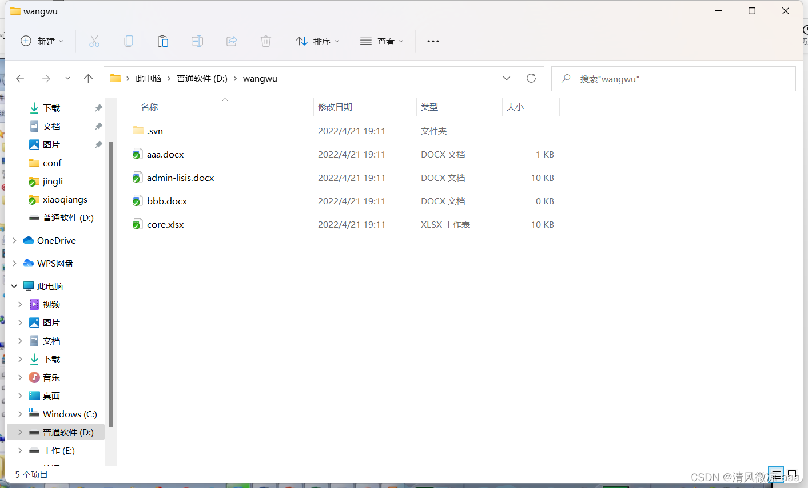Click the Share icon in toolbar
808x488 pixels.
[232, 41]
